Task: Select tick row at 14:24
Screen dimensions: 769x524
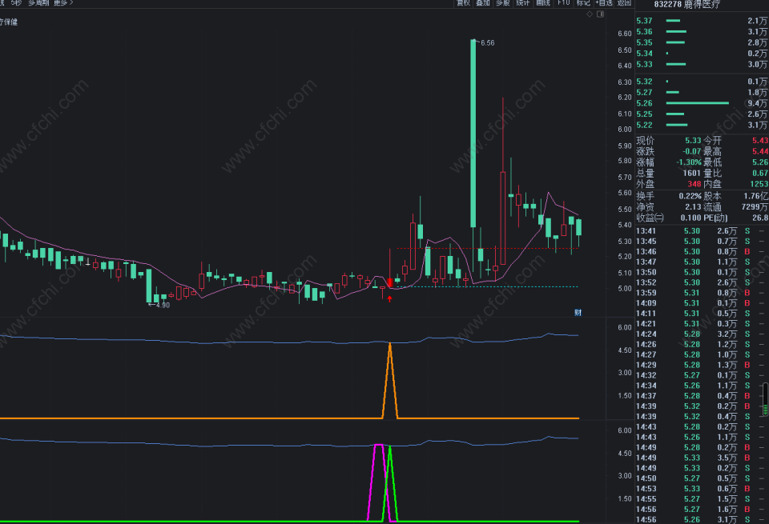Action: (700, 334)
